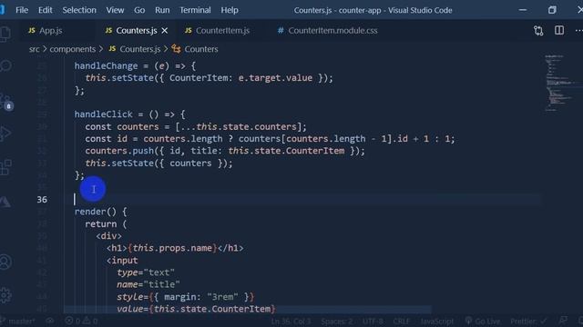Open the Search view in activity bar

[x=5, y=66]
